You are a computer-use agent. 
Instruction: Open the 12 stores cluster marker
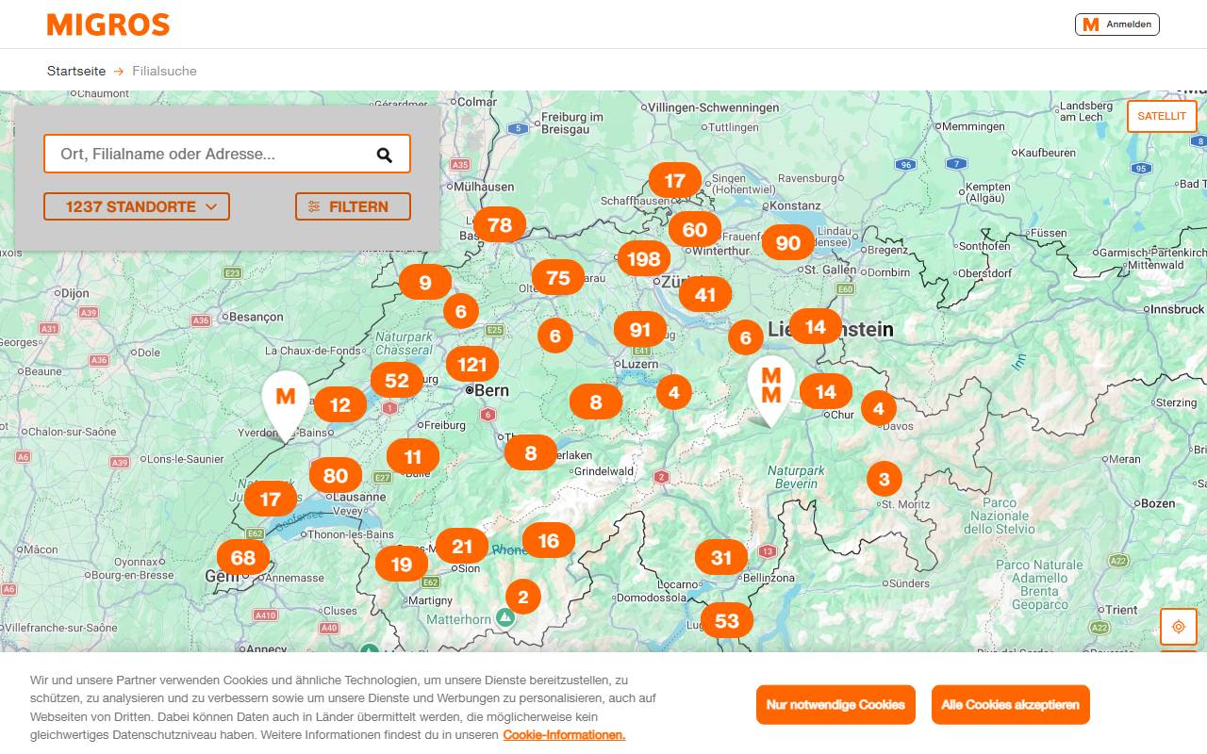tap(340, 404)
